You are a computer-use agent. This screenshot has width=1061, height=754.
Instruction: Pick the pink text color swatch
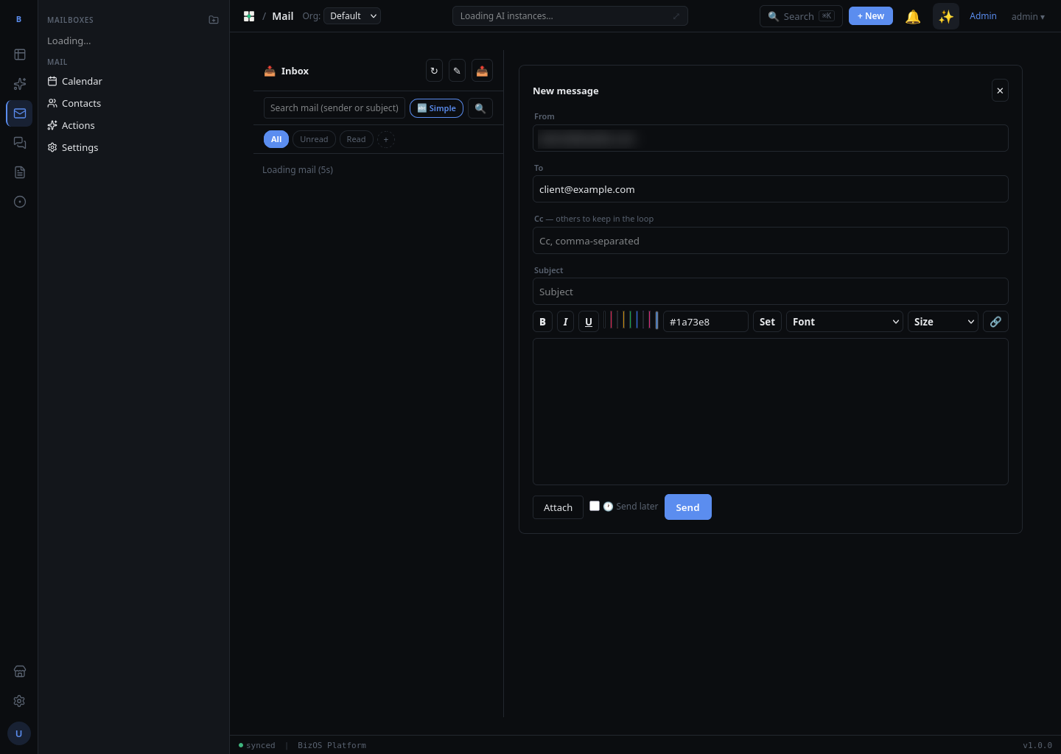[x=649, y=320]
